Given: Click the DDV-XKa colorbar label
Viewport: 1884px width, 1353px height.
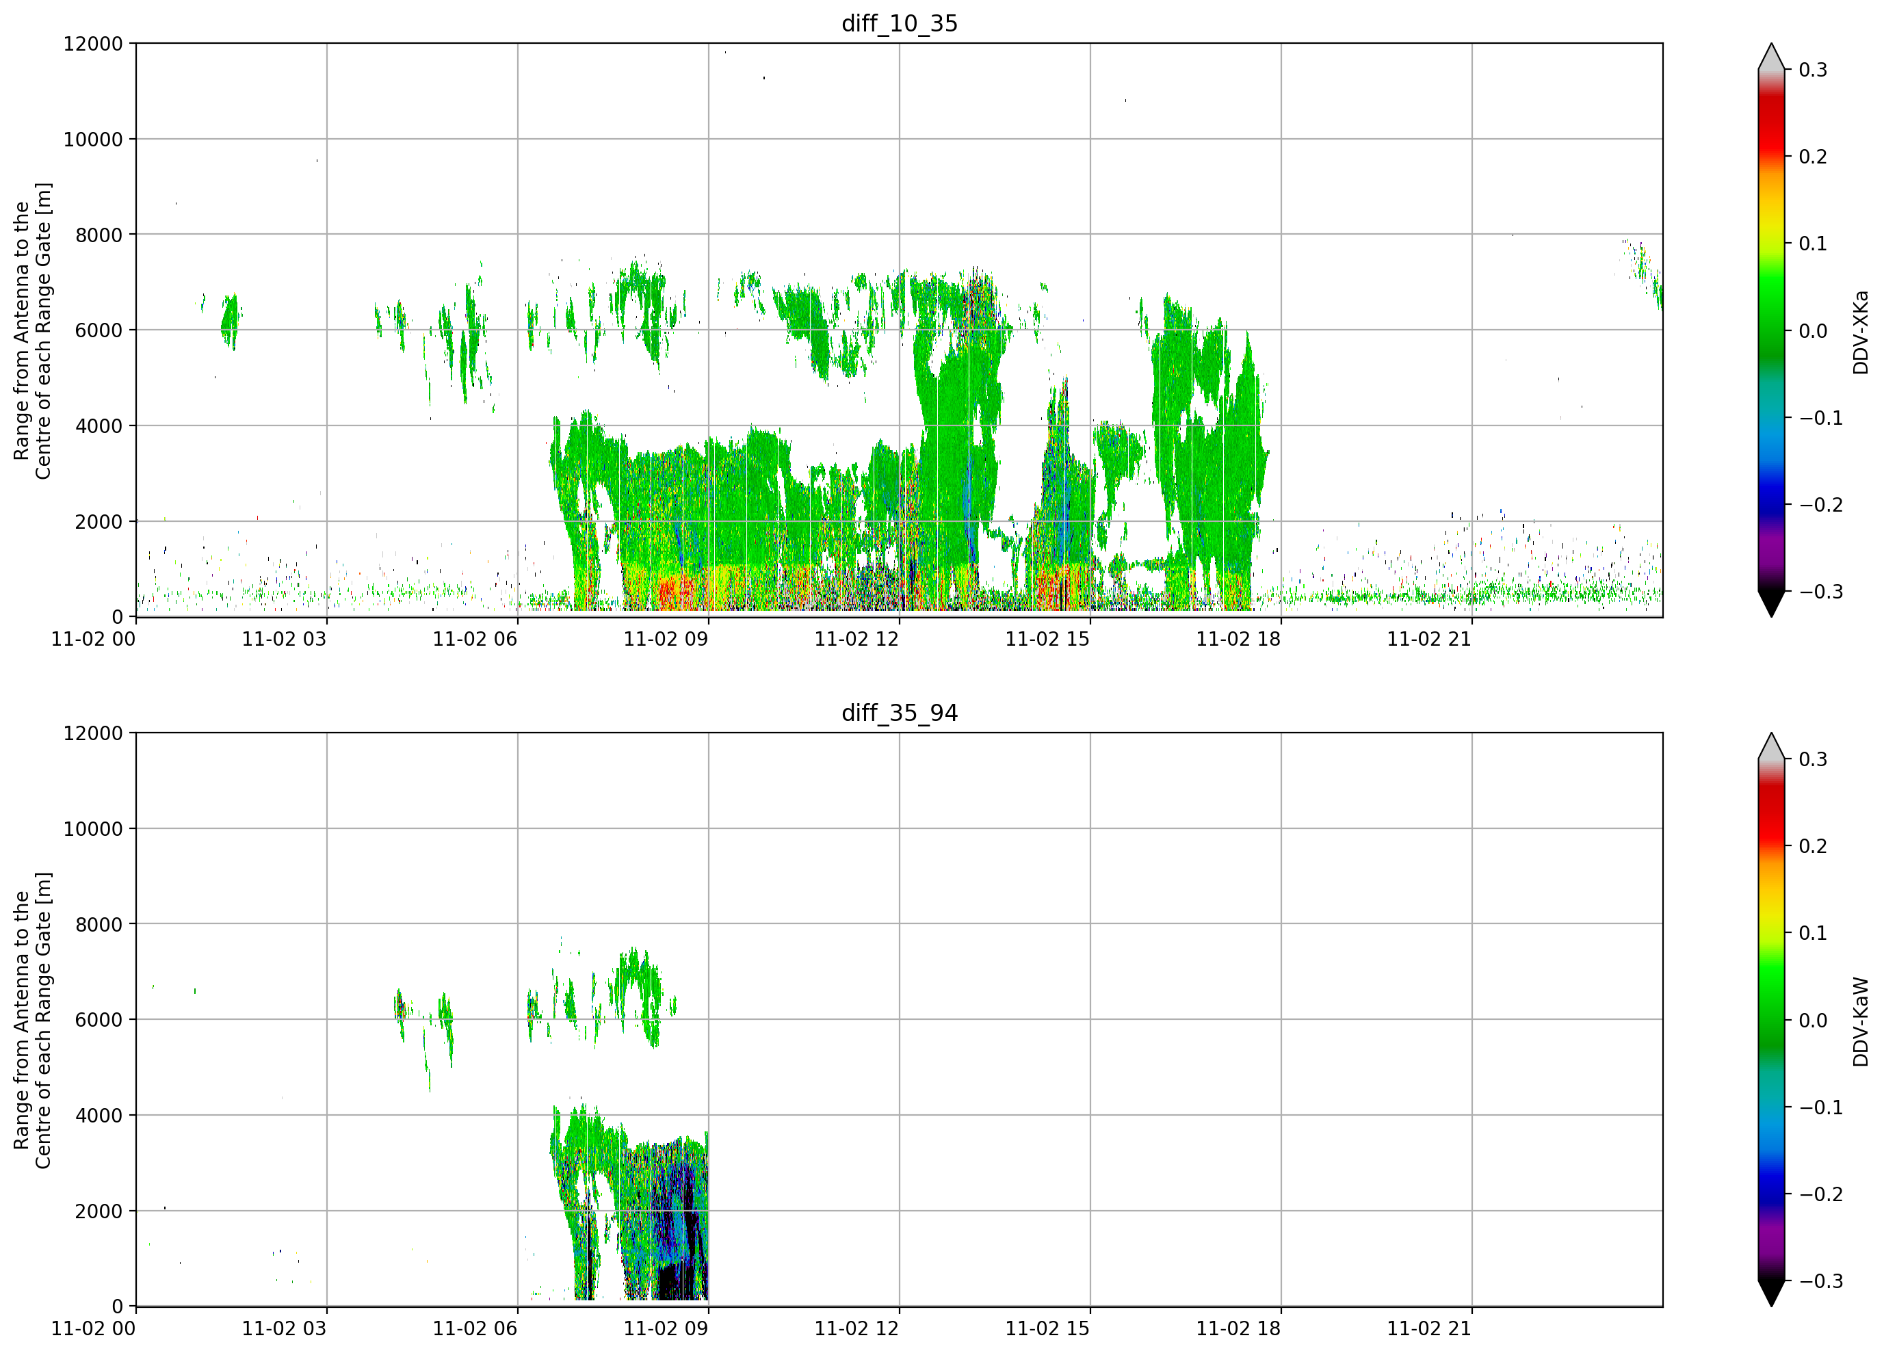Looking at the screenshot, I should click(x=1860, y=332).
